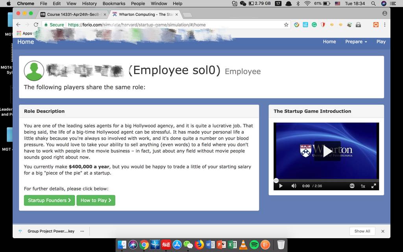The width and height of the screenshot is (403, 252).
Task: Open the Help menu
Action: tap(177, 3)
